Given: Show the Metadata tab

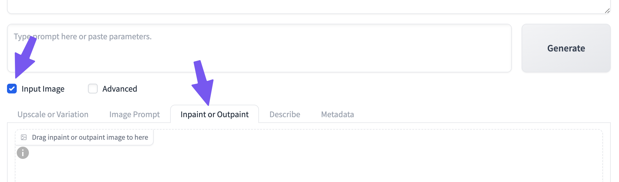Looking at the screenshot, I should click(x=337, y=114).
